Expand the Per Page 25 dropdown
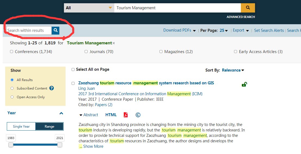301x154 pixels. tap(224, 30)
